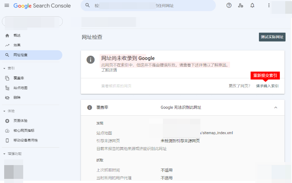Collapse the 增强功能 sidebar section
292x183 pixels.
4,154
